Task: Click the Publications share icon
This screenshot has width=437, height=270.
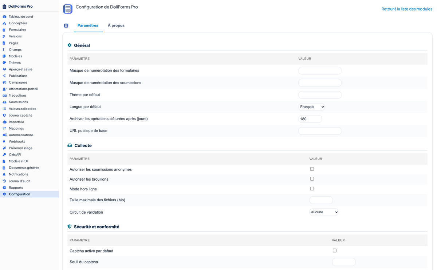Action: [x=4, y=76]
